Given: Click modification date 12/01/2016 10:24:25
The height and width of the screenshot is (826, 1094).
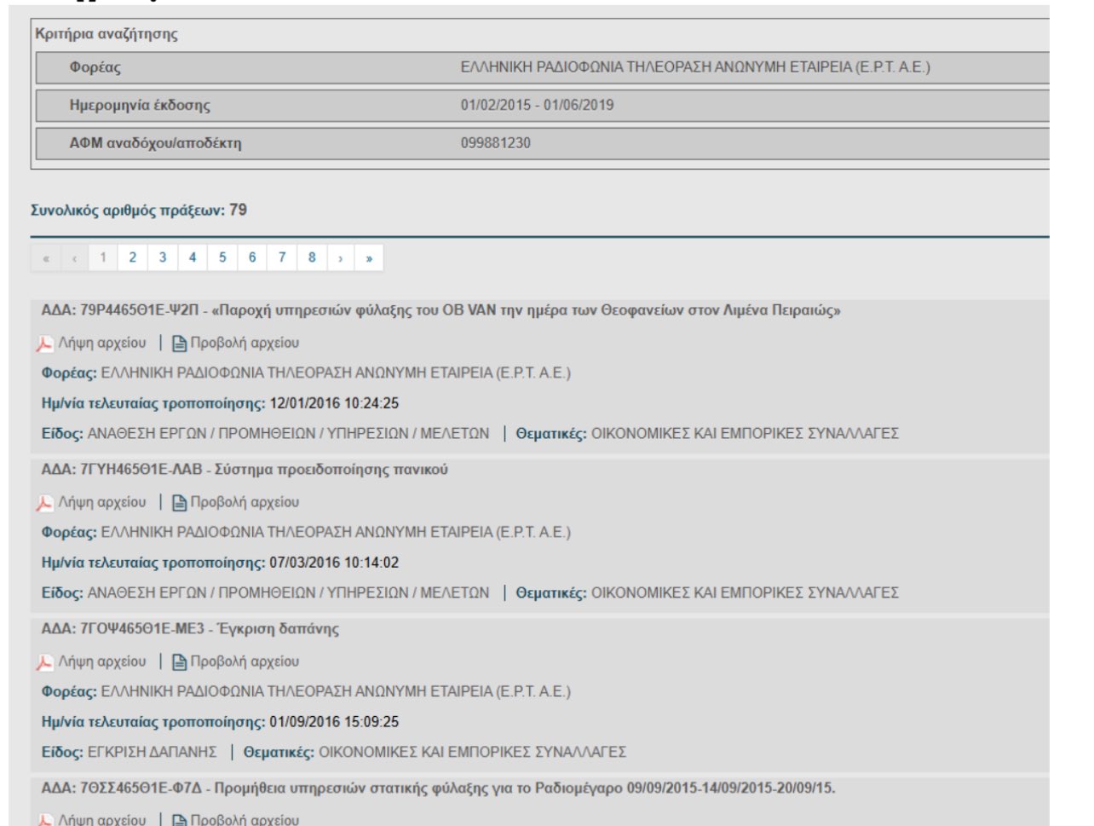Looking at the screenshot, I should point(334,403).
